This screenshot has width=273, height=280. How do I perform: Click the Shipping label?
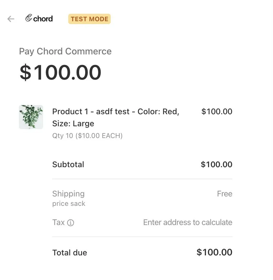pos(69,194)
